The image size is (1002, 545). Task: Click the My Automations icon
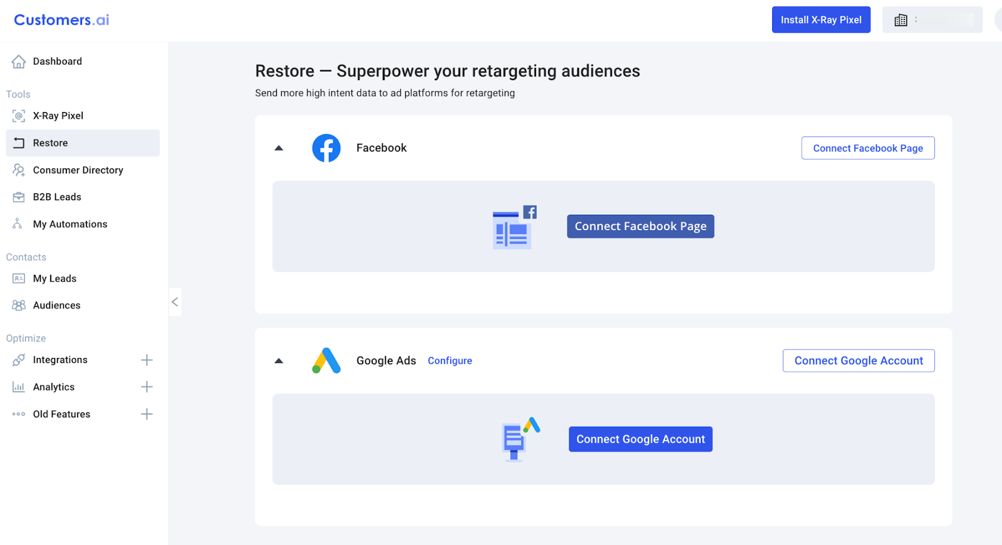coord(18,224)
